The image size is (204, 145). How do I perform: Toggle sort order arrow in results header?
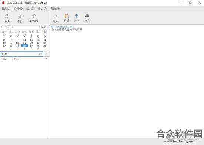pyautogui.click(x=47, y=59)
